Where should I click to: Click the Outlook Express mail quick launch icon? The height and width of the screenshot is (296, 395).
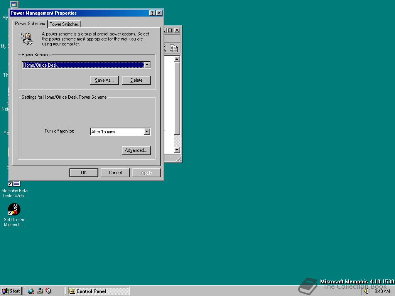40,291
